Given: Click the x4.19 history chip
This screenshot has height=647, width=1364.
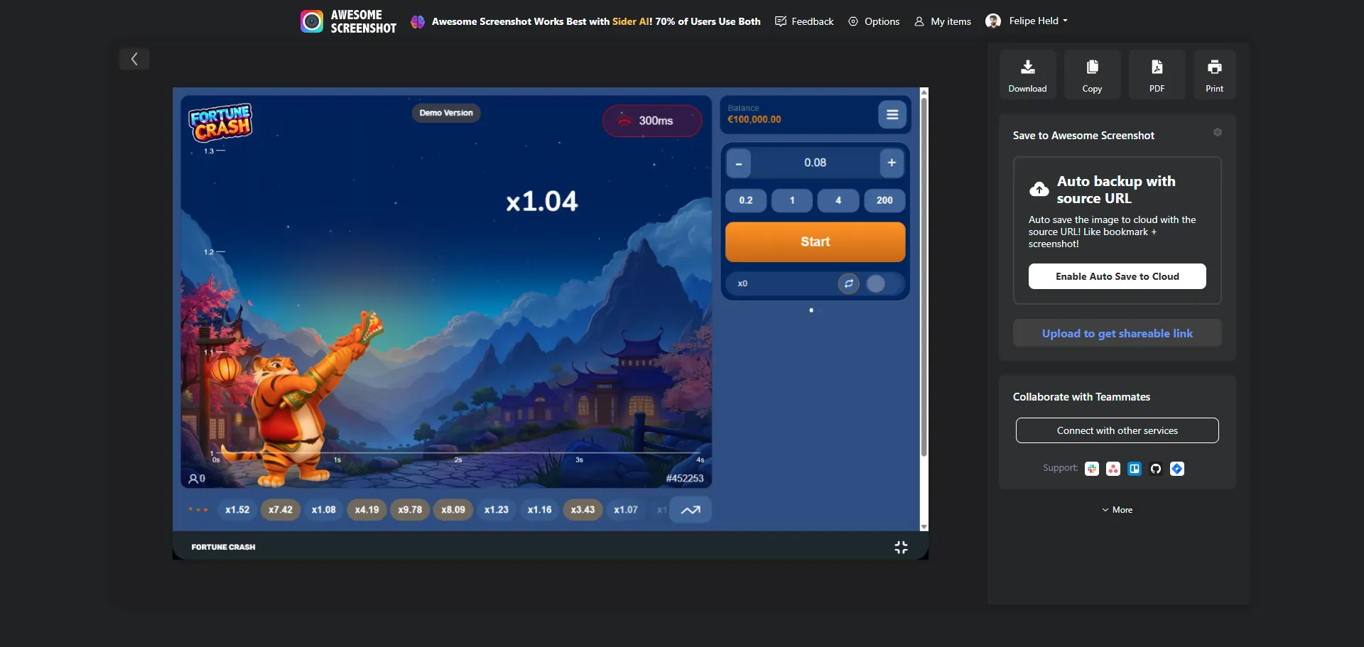Looking at the screenshot, I should point(367,510).
